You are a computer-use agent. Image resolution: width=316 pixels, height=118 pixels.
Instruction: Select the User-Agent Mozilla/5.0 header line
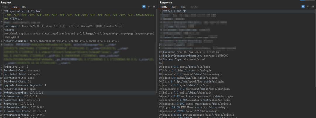point(63,26)
